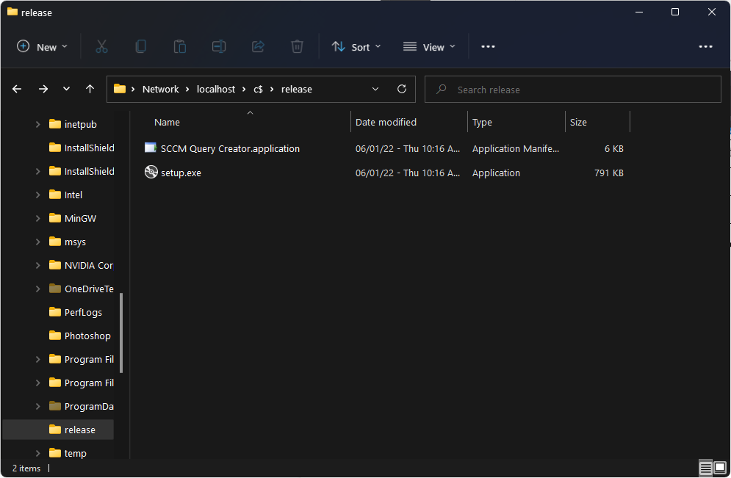Viewport: 731px width, 478px height.
Task: Click the Application Manife... type cell
Action: point(516,148)
